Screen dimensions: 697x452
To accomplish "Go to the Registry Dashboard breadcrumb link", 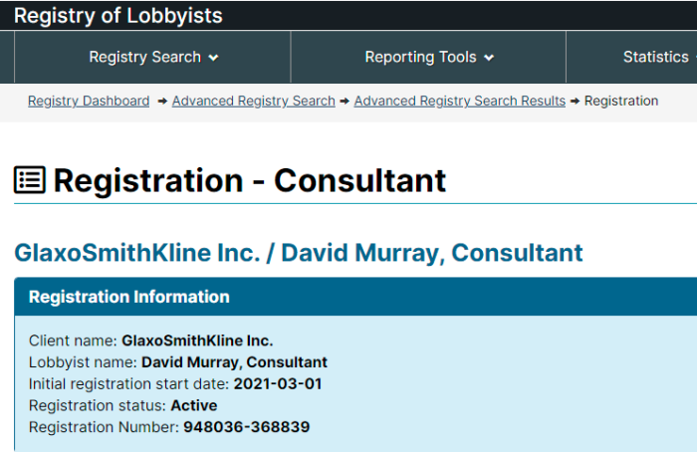I will point(89,101).
